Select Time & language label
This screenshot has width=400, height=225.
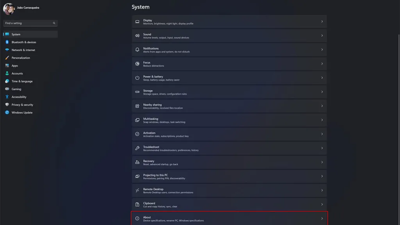22,81
